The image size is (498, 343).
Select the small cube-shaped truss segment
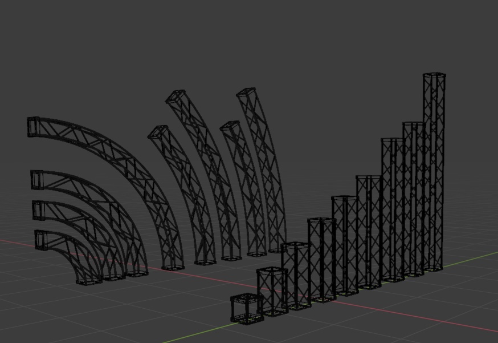click(247, 309)
